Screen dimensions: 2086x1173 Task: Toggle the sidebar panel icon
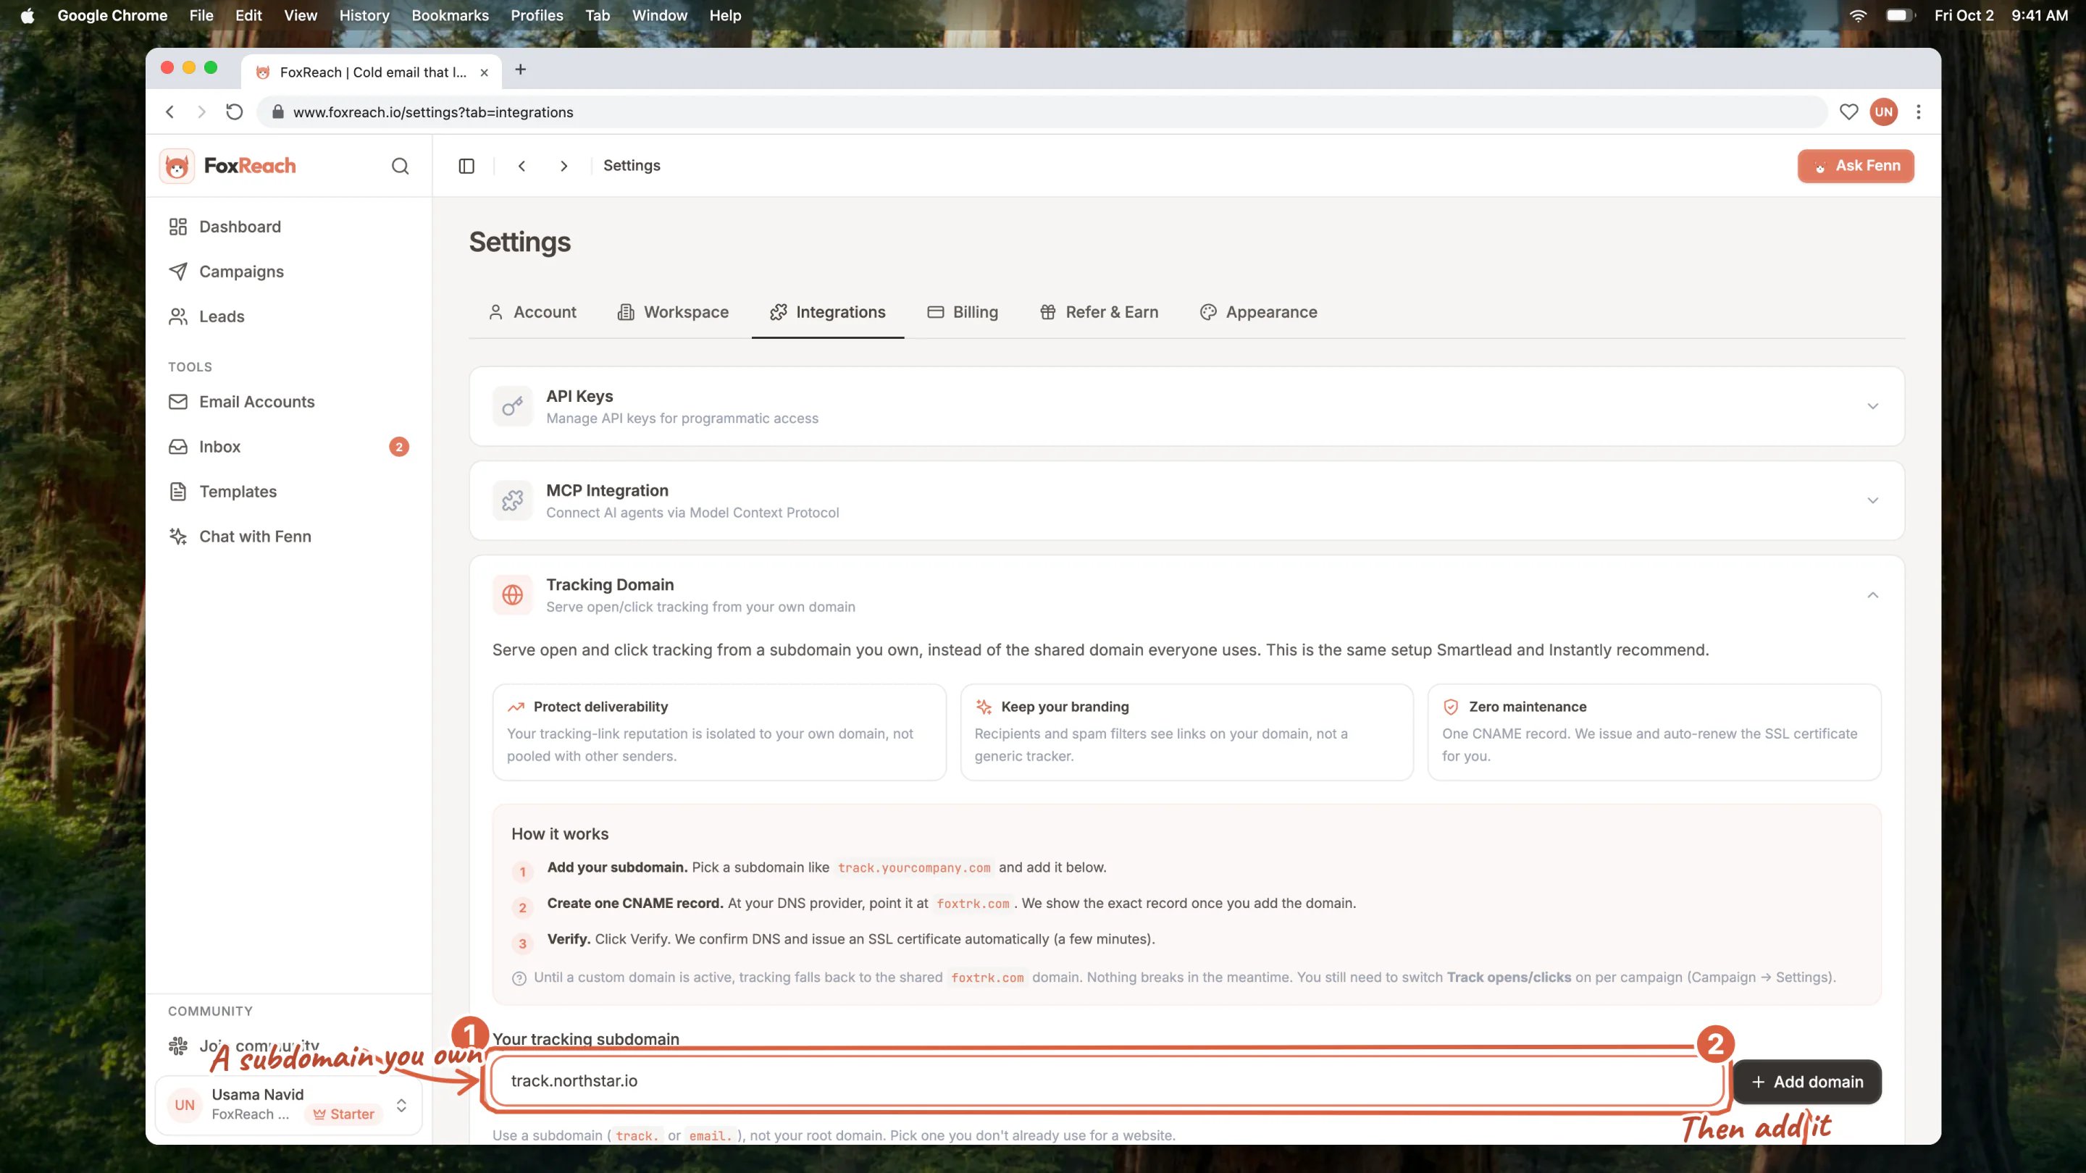466,166
